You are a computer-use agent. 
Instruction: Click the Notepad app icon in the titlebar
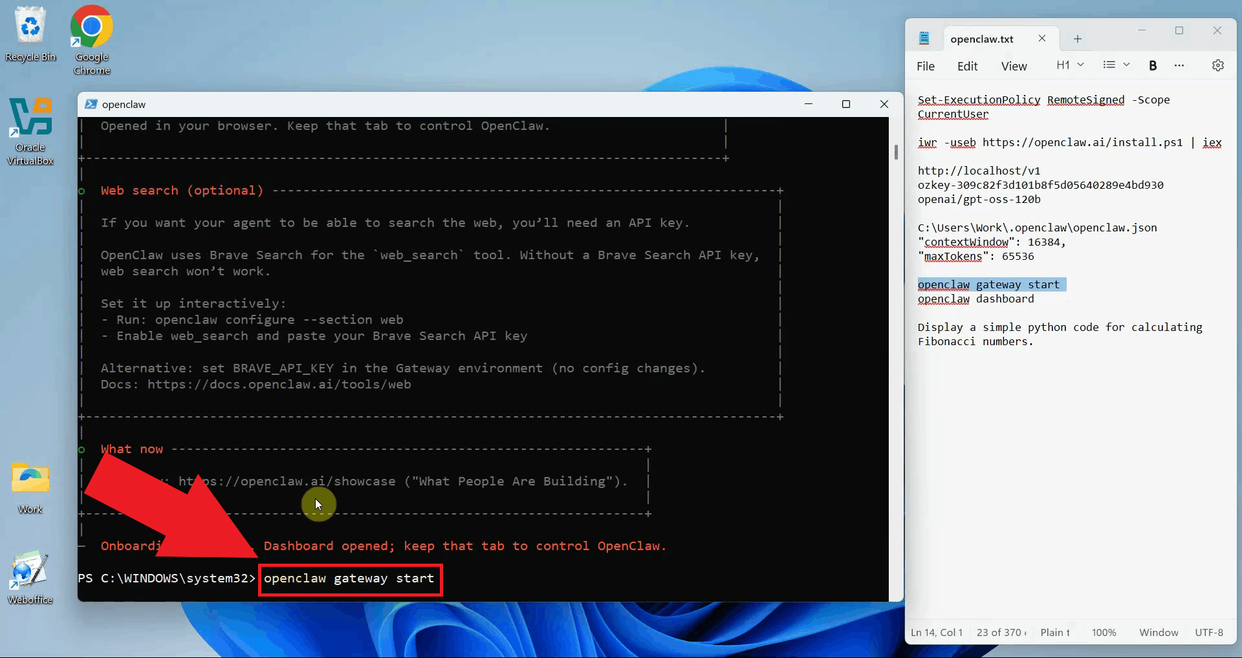[x=924, y=37]
